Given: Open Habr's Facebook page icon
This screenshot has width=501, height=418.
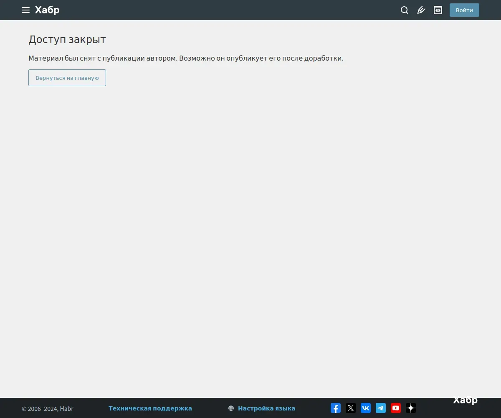Looking at the screenshot, I should click(x=336, y=408).
